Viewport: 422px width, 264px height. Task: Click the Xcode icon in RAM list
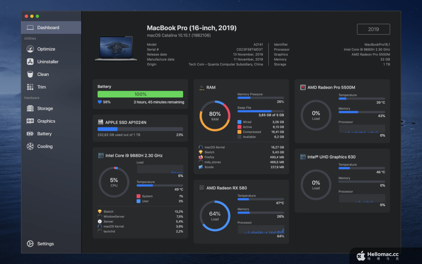point(201,167)
